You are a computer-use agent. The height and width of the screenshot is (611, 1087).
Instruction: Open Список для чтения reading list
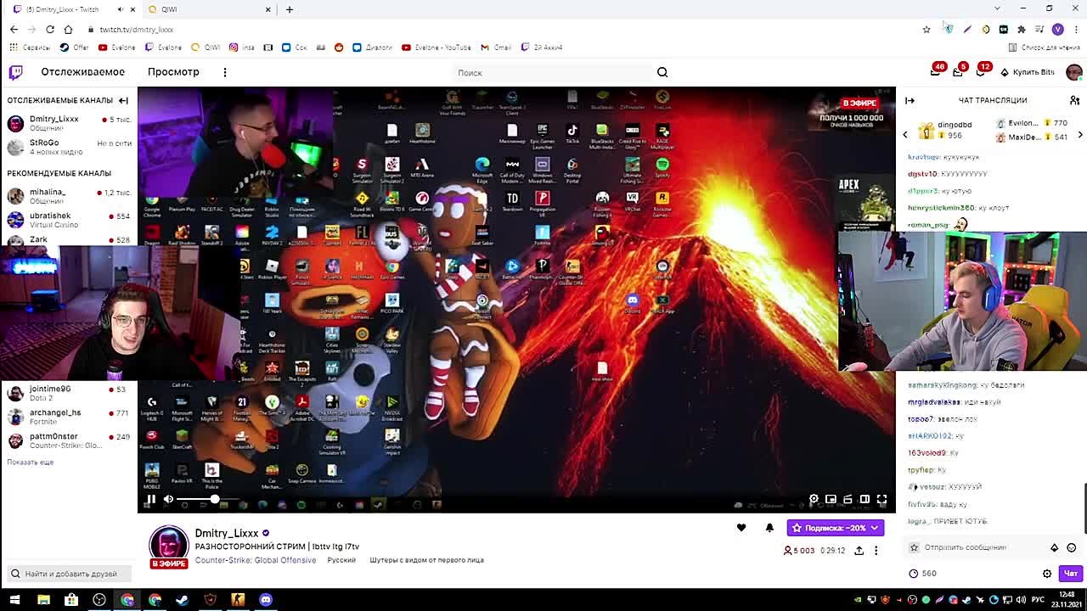(x=1044, y=48)
